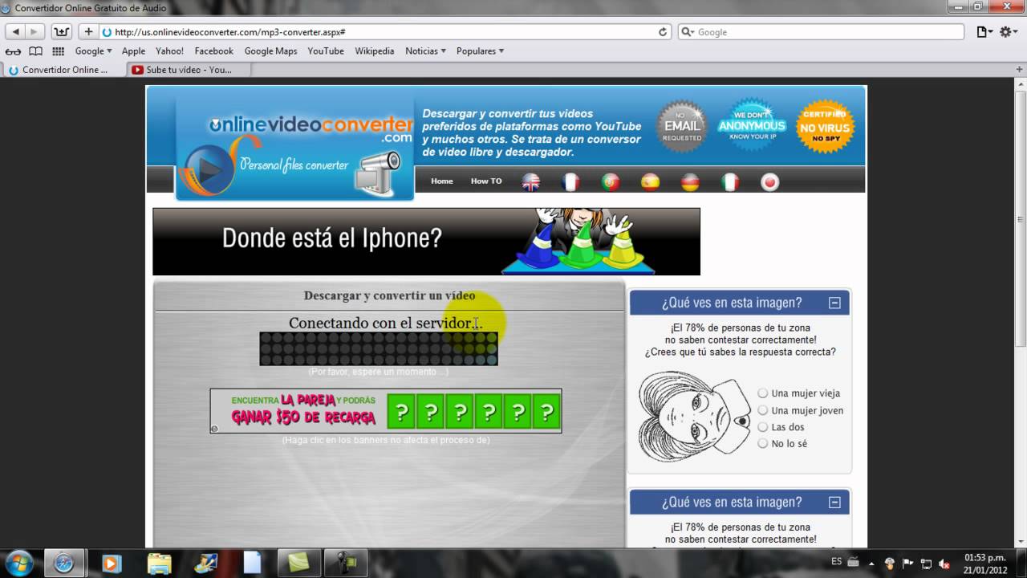Open Top Sites grid icon
The image size is (1027, 578).
58,51
